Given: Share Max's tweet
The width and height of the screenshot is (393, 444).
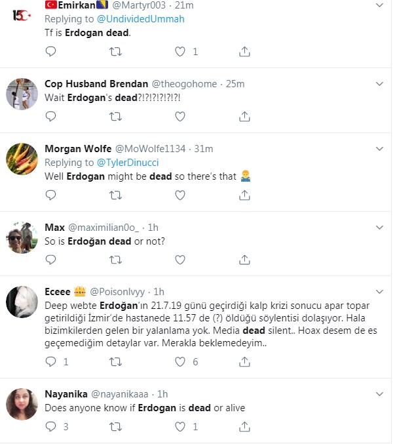Looking at the screenshot, I should 244,259.
